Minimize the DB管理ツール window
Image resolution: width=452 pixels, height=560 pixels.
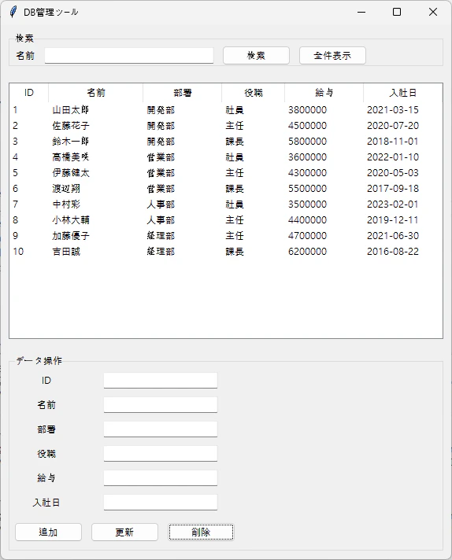(x=361, y=12)
